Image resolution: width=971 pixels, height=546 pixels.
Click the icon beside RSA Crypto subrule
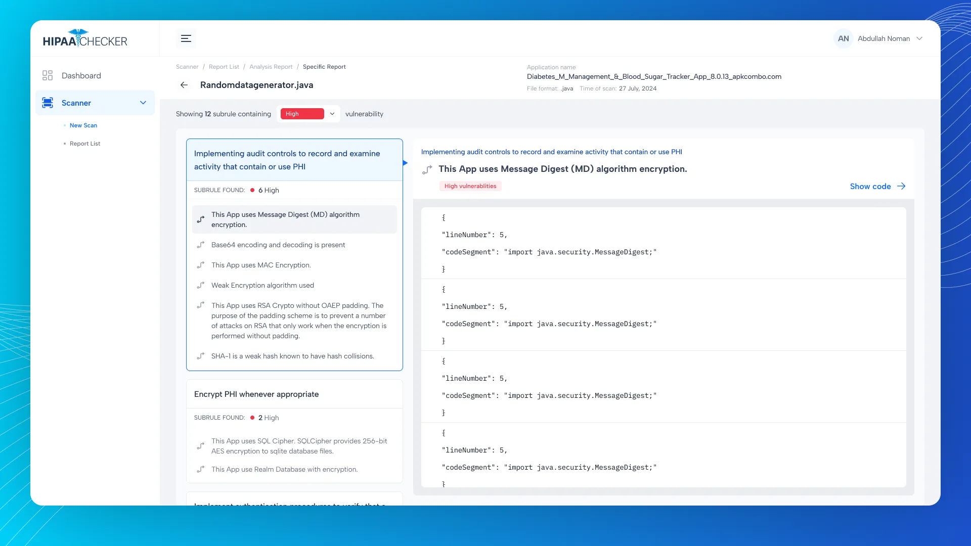point(201,305)
